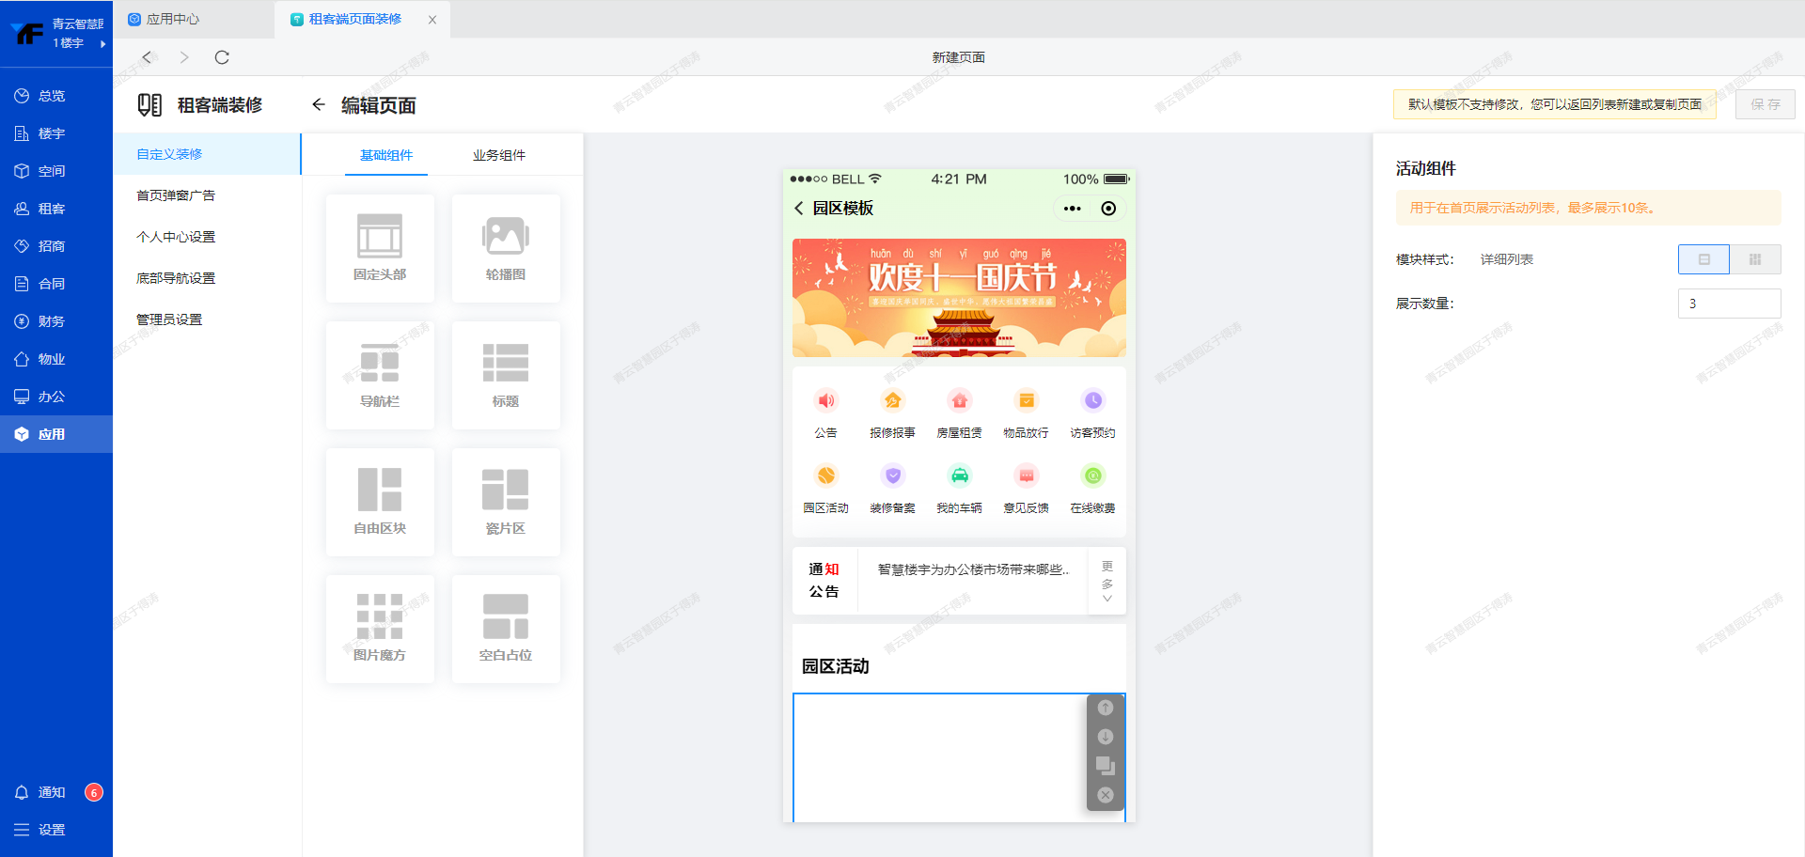Viewport: 1805px width, 857px height.
Task: Move the activity component up
Action: click(1106, 708)
